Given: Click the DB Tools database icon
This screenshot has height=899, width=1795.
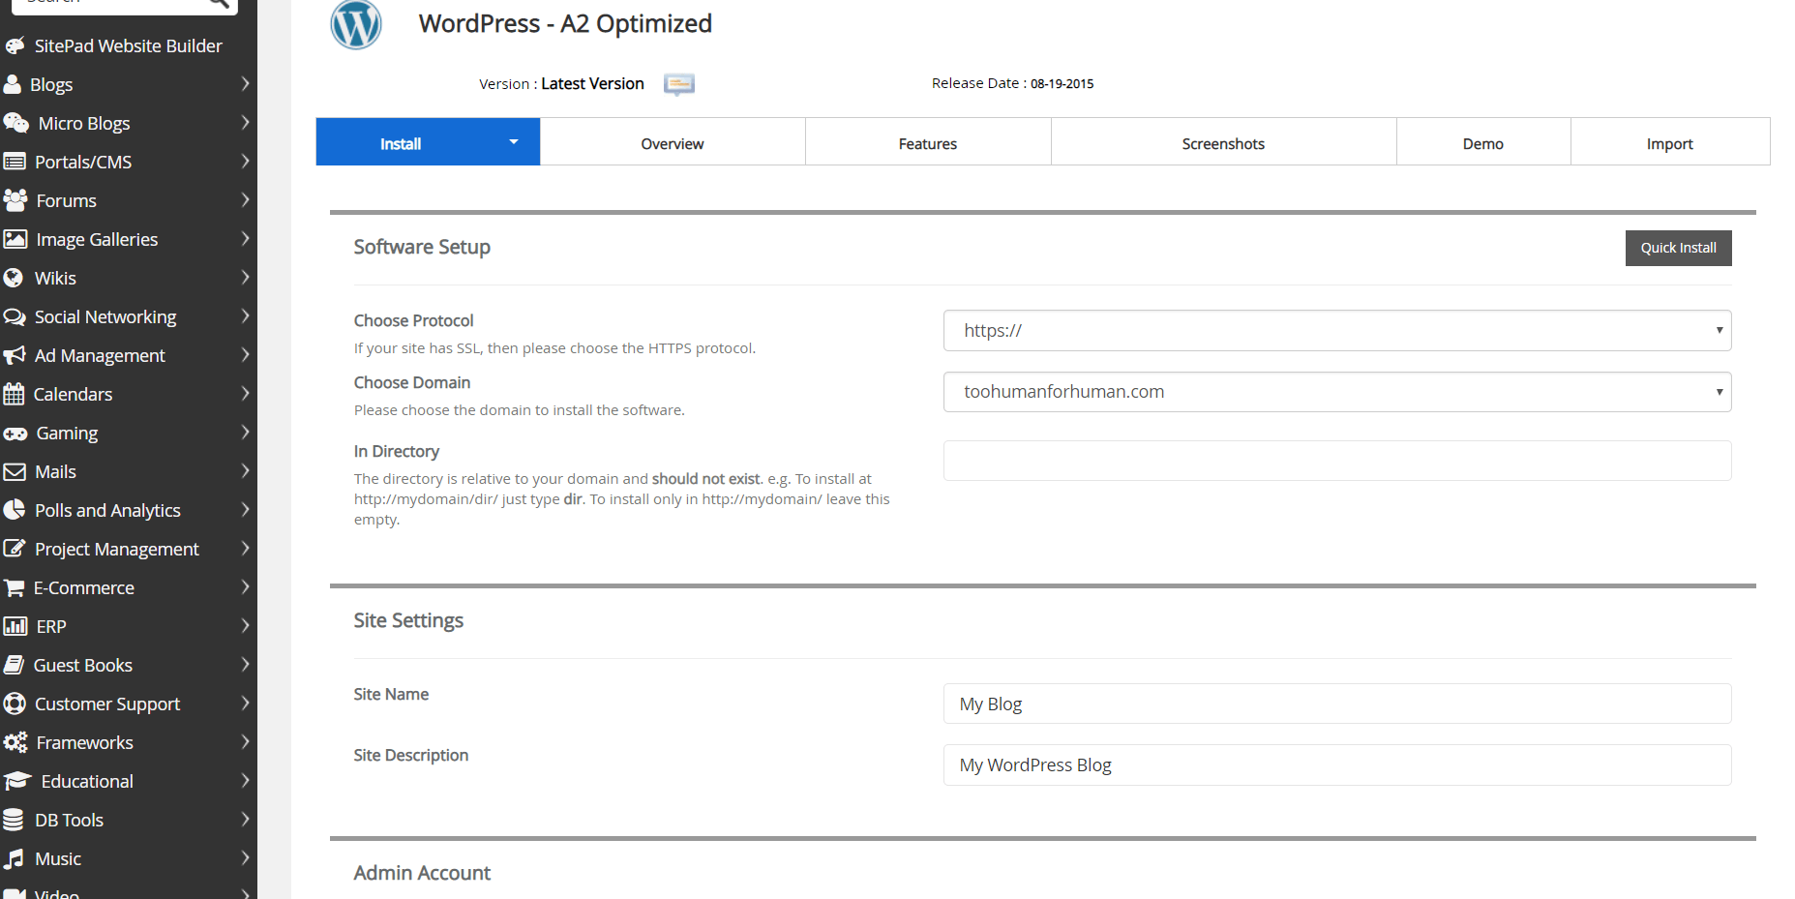Looking at the screenshot, I should point(14,820).
